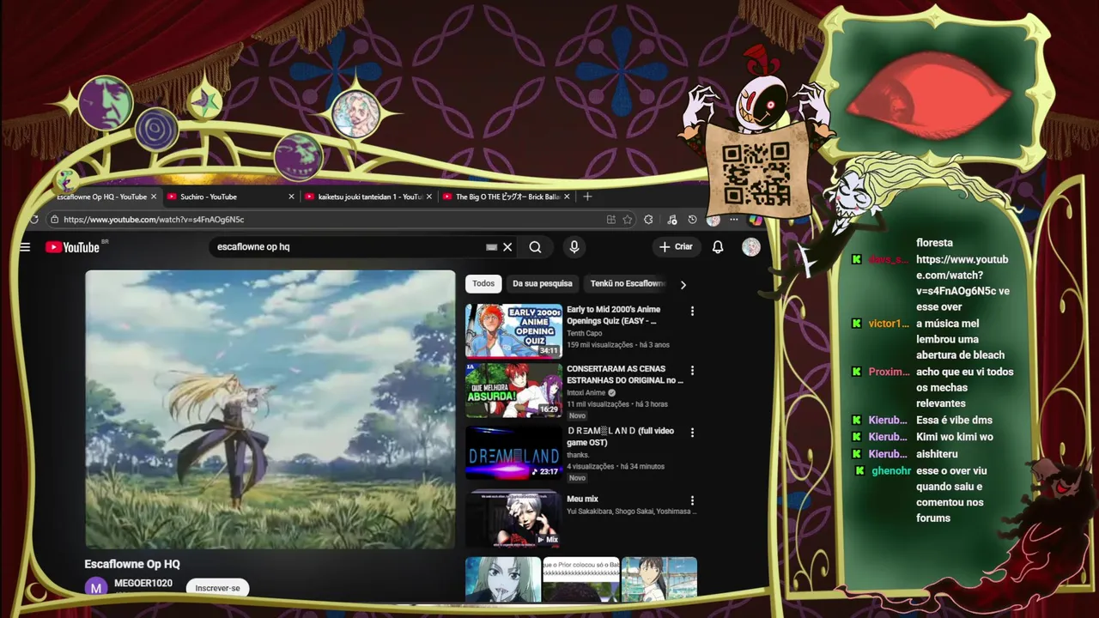Click the Criar create button
Image resolution: width=1099 pixels, height=618 pixels.
[x=676, y=247]
